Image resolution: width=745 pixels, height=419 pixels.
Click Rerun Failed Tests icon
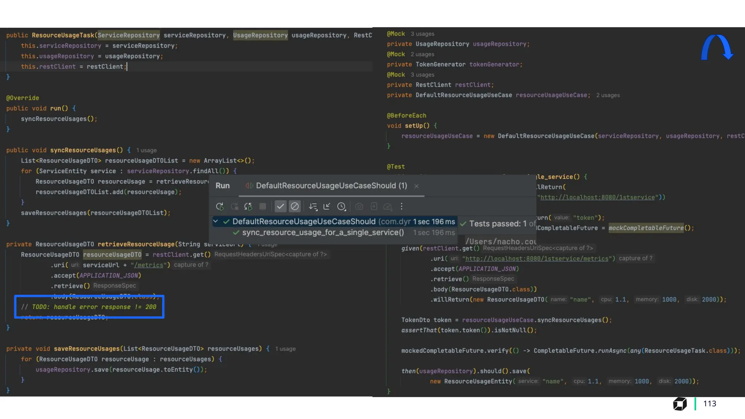pyautogui.click(x=234, y=207)
